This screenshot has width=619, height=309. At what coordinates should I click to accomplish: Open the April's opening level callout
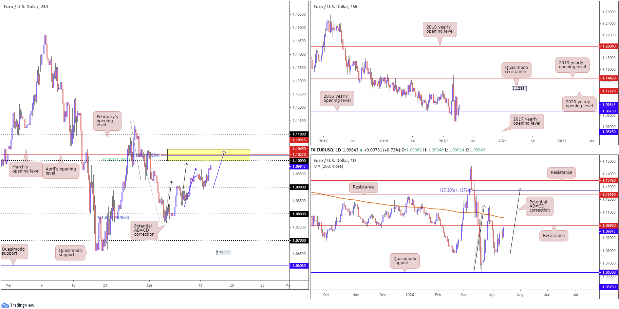click(x=61, y=171)
